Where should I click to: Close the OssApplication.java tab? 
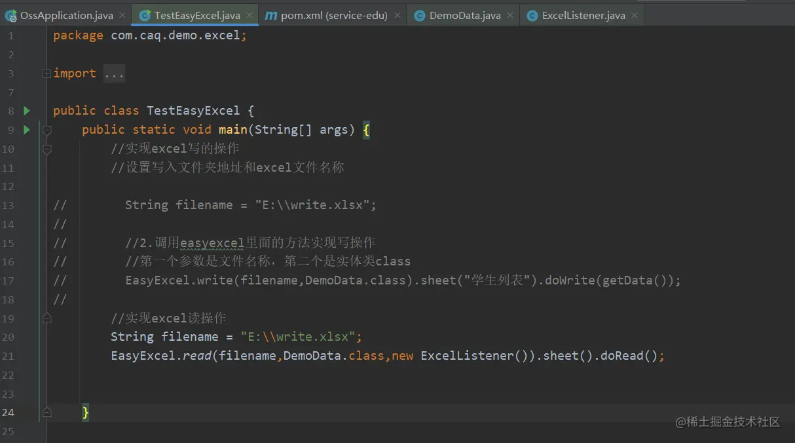[x=122, y=15]
